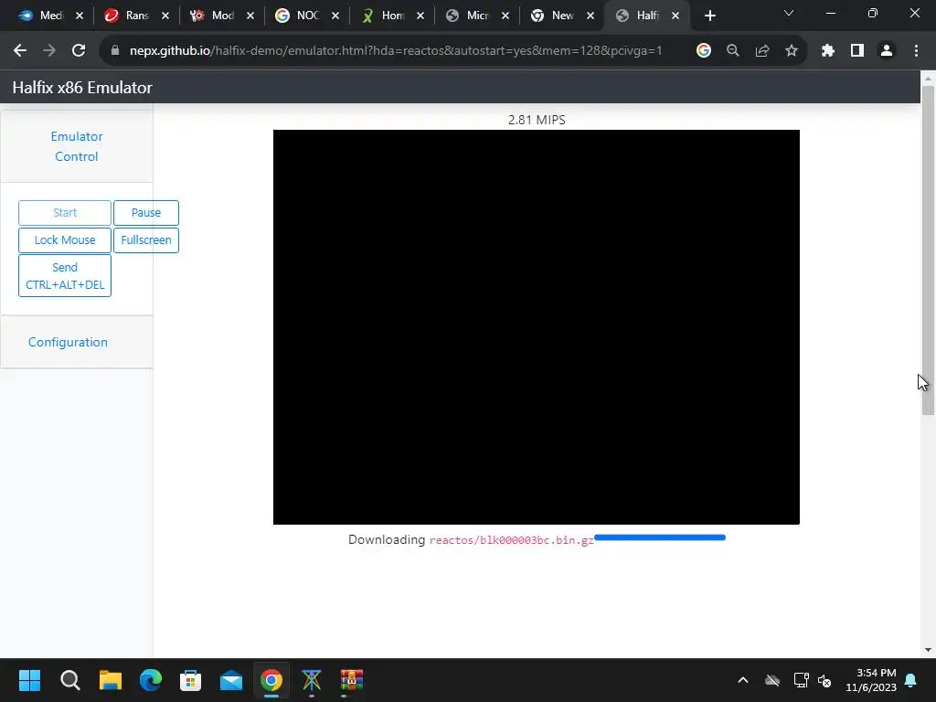Click the 2.81 MIPS speed readout
The image size is (936, 702).
coord(537,120)
